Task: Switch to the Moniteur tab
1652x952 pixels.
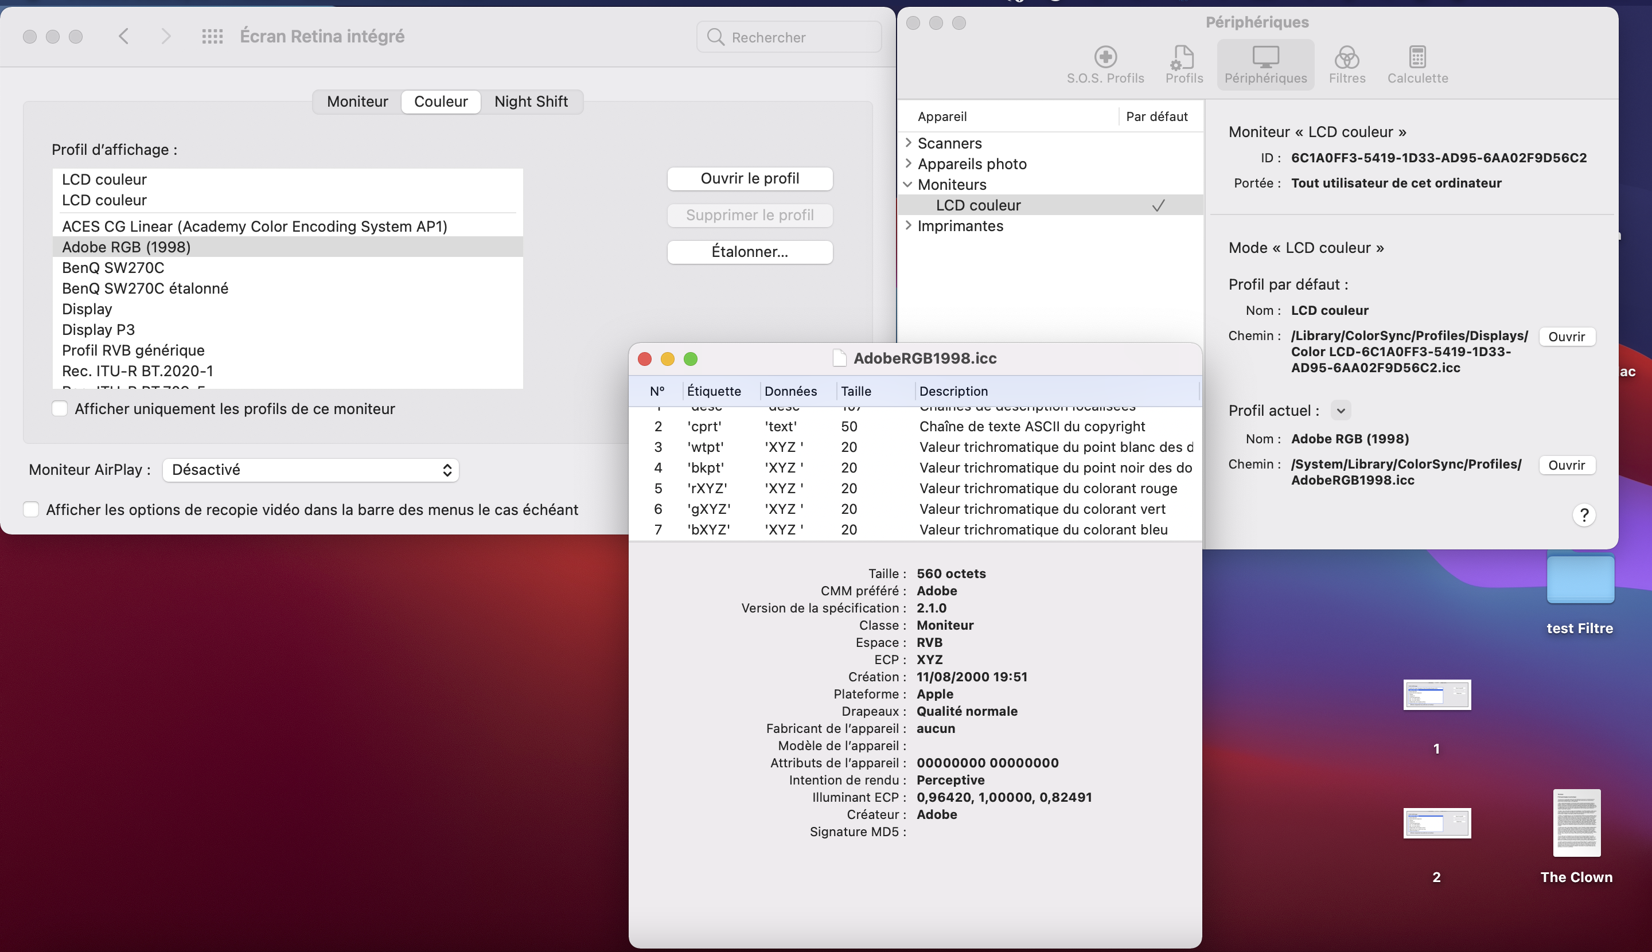Action: click(x=357, y=102)
